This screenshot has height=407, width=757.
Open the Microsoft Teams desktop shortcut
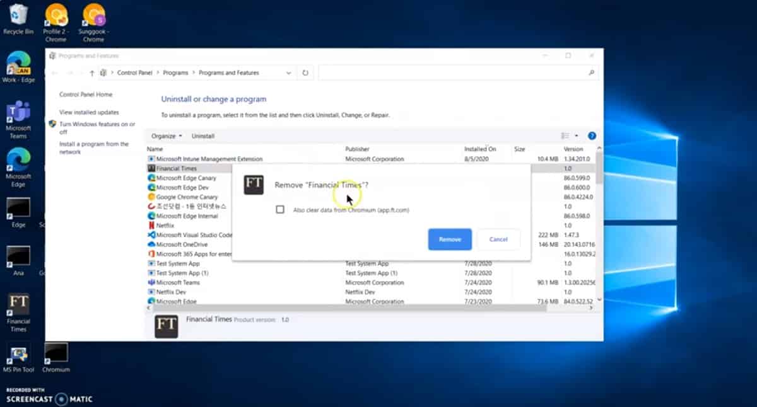pos(18,120)
